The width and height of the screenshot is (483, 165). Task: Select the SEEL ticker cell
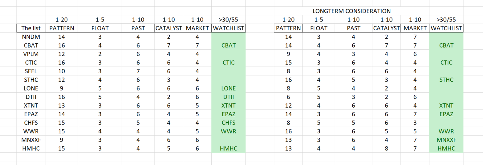31,71
